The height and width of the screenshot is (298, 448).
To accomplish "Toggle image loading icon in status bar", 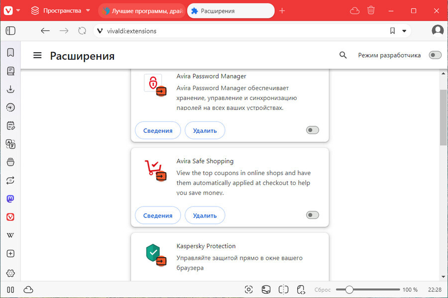I will pos(266,290).
